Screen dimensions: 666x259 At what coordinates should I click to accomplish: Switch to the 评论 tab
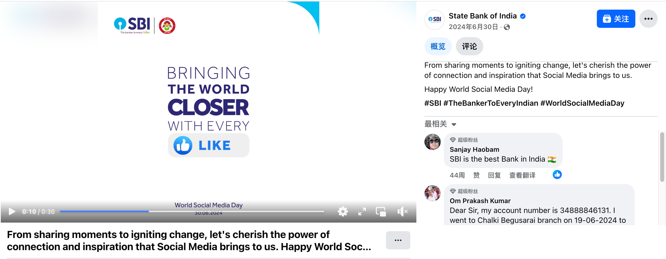point(469,47)
